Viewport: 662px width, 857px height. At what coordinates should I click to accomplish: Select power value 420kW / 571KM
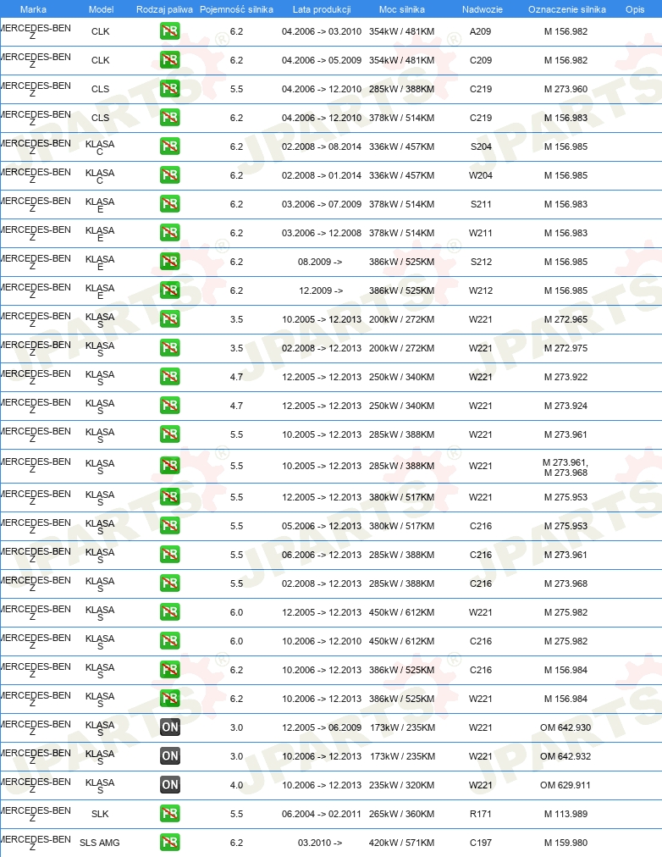tap(401, 843)
